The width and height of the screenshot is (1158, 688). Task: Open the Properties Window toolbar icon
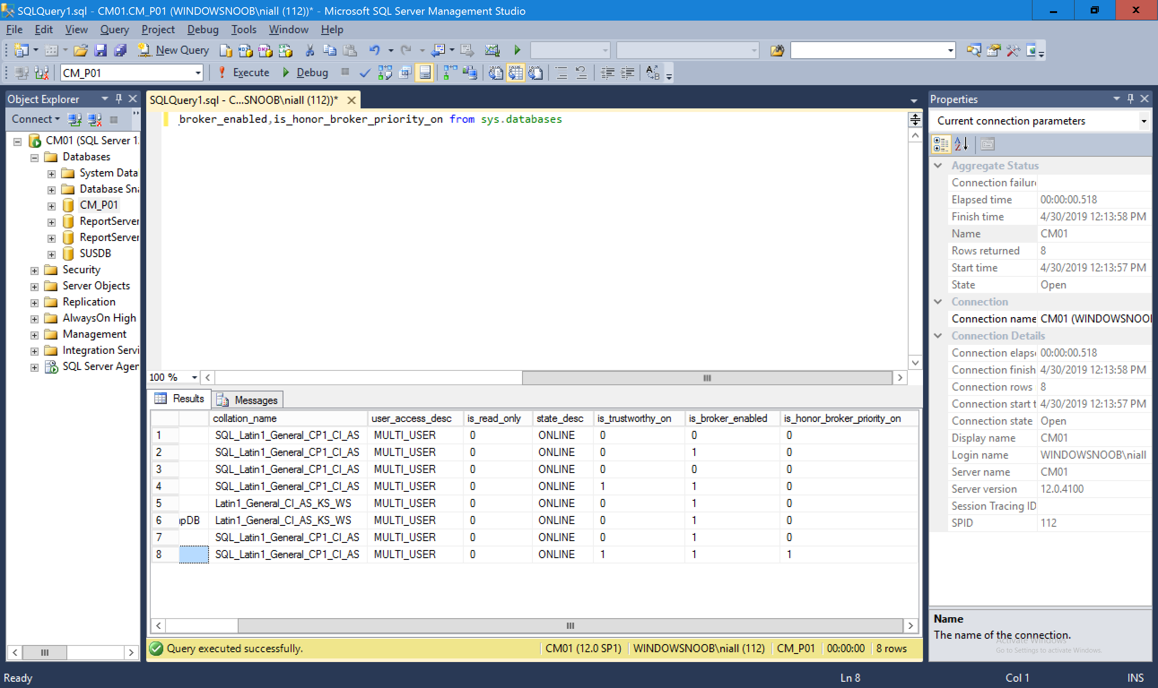tap(993, 50)
